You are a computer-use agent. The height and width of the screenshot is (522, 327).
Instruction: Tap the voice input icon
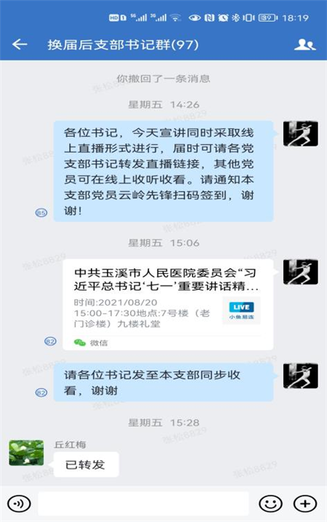19,504
